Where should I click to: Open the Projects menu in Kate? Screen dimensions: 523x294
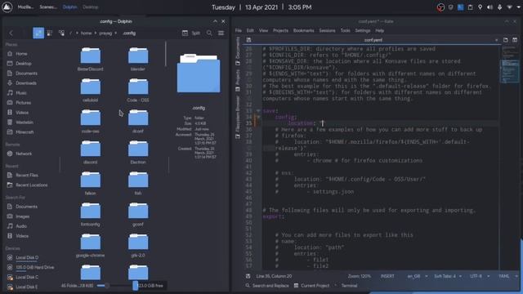tap(280, 31)
